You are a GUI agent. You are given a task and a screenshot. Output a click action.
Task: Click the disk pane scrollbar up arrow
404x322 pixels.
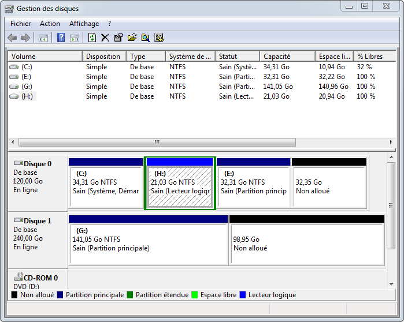pyautogui.click(x=391, y=157)
